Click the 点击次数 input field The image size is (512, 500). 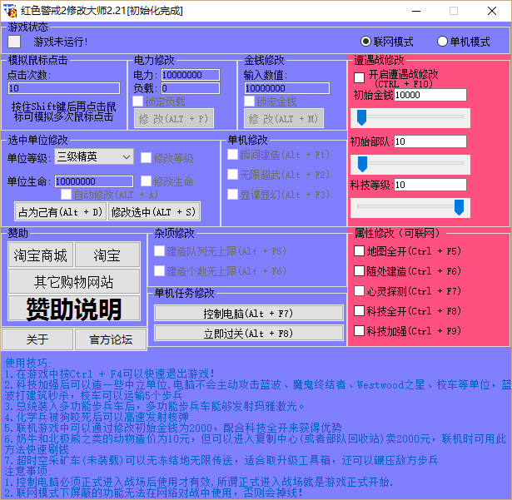click(63, 88)
